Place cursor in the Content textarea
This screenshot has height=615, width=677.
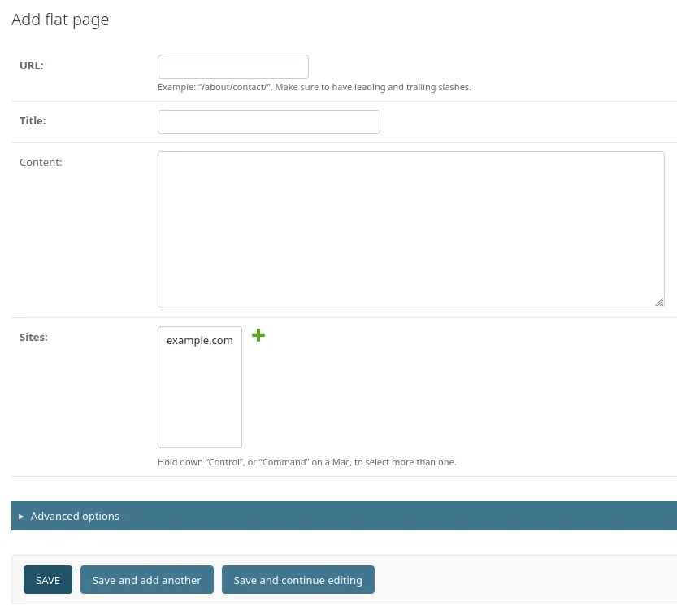410,229
